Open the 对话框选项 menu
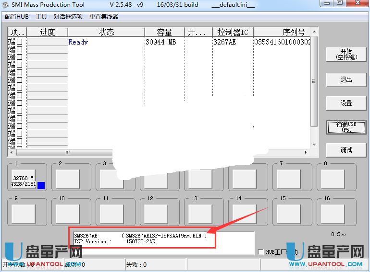Viewport: 370px width, 272px height. (68, 16)
